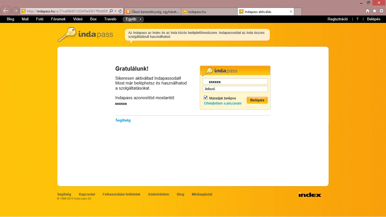Click the index logo in footer
386x217 pixels.
[310, 195]
